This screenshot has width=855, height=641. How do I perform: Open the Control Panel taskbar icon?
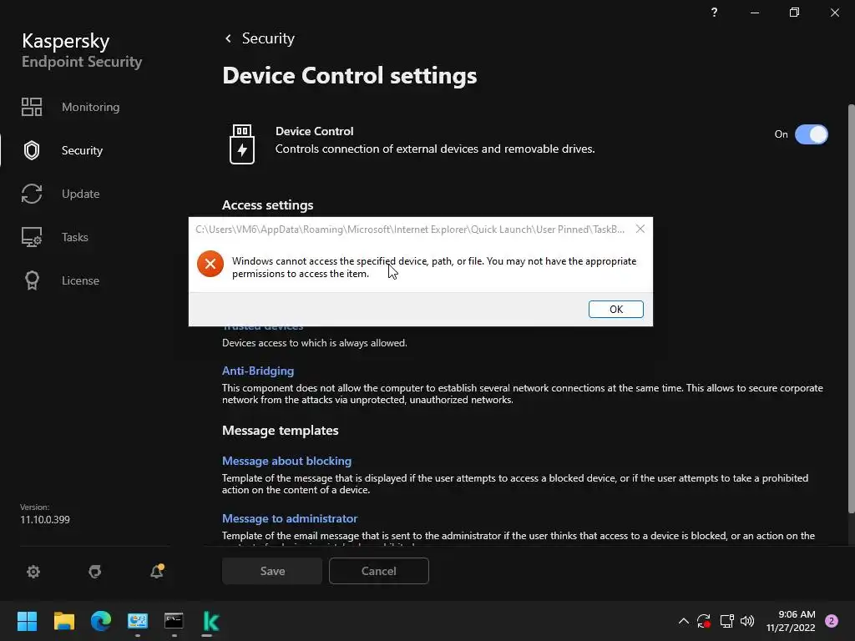point(138,621)
